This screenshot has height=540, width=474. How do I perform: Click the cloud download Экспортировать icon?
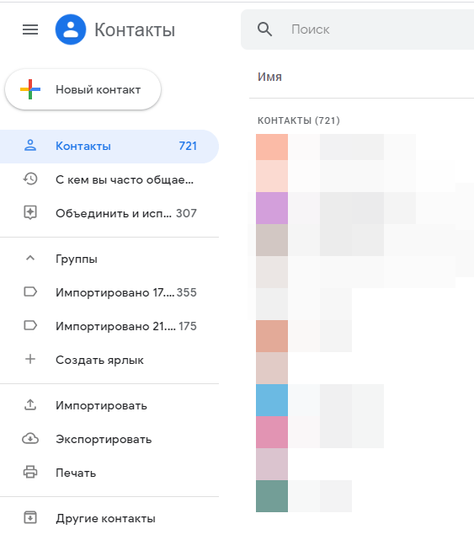coord(30,439)
